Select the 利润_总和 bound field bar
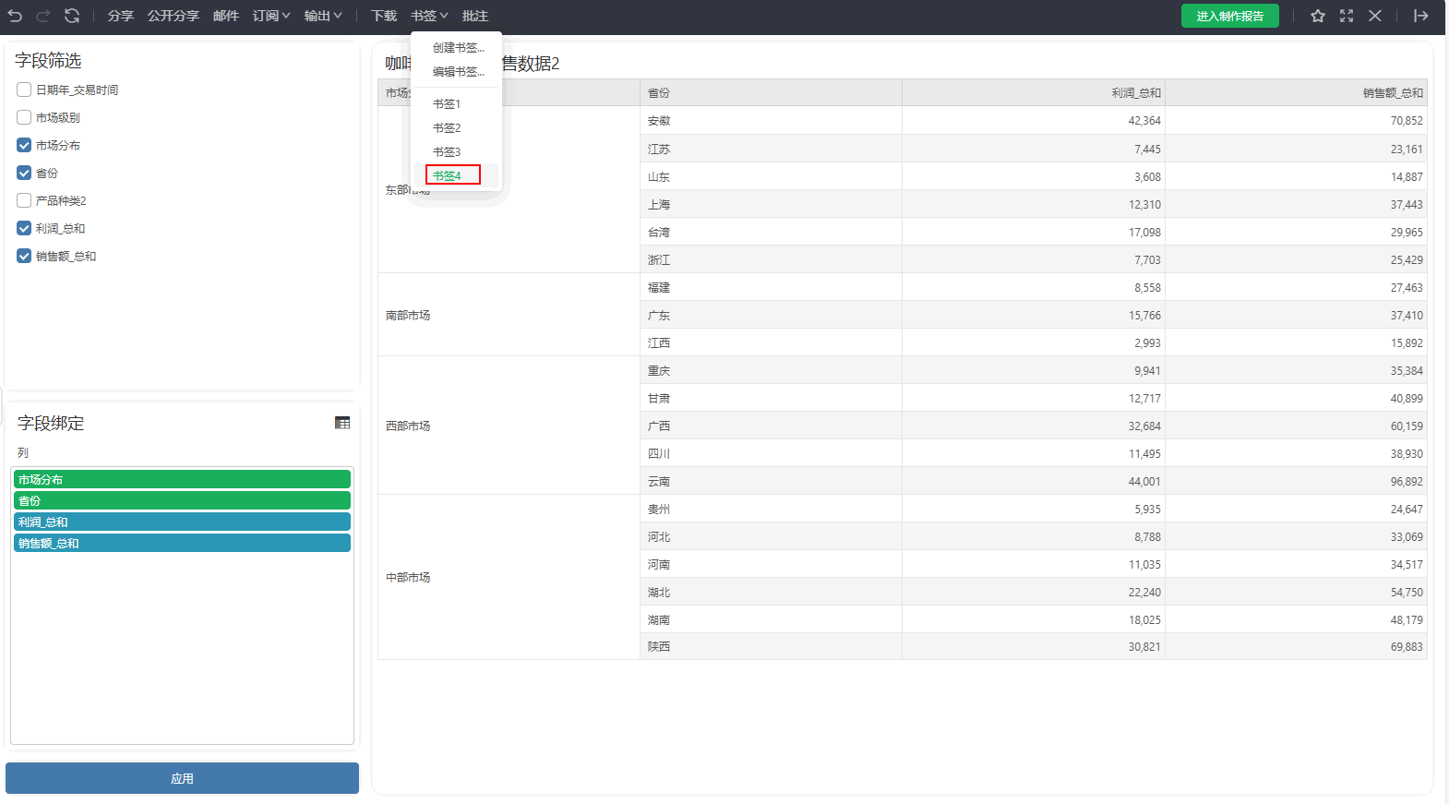 [x=182, y=522]
